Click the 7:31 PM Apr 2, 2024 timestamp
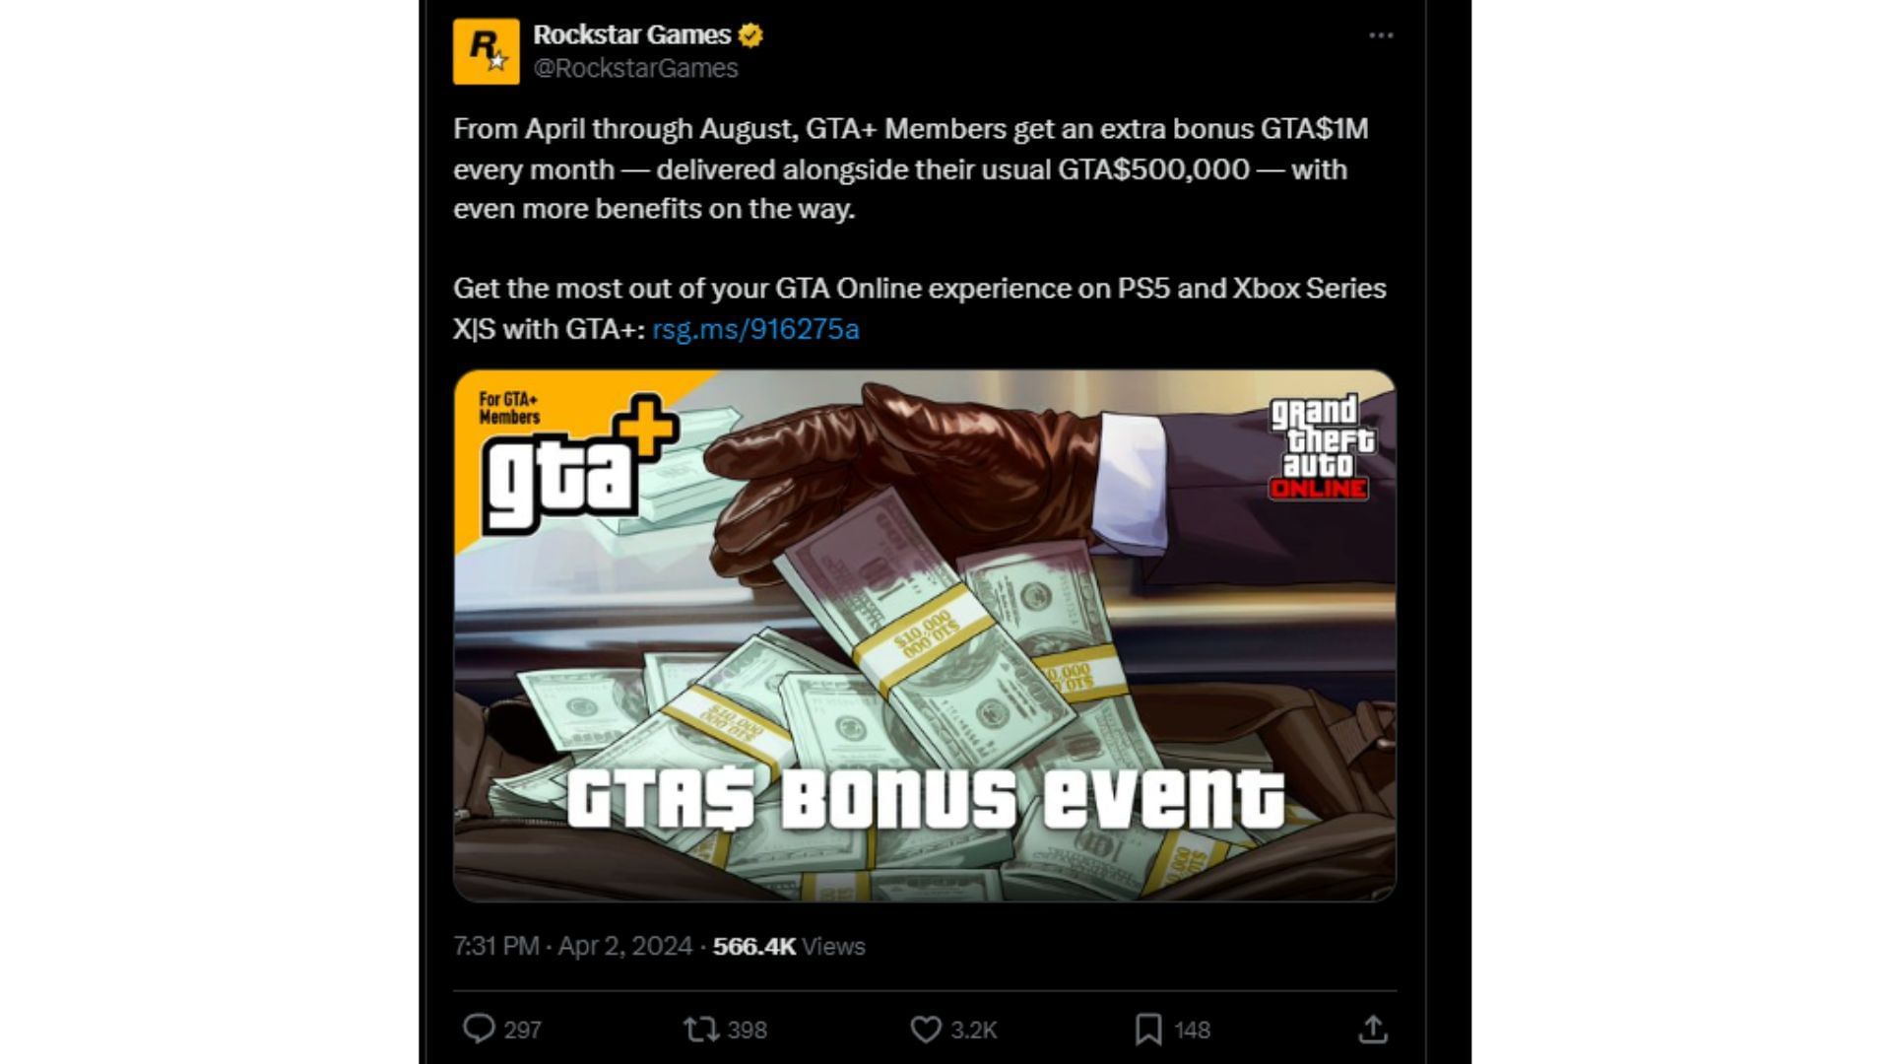This screenshot has height=1064, width=1891. click(573, 946)
